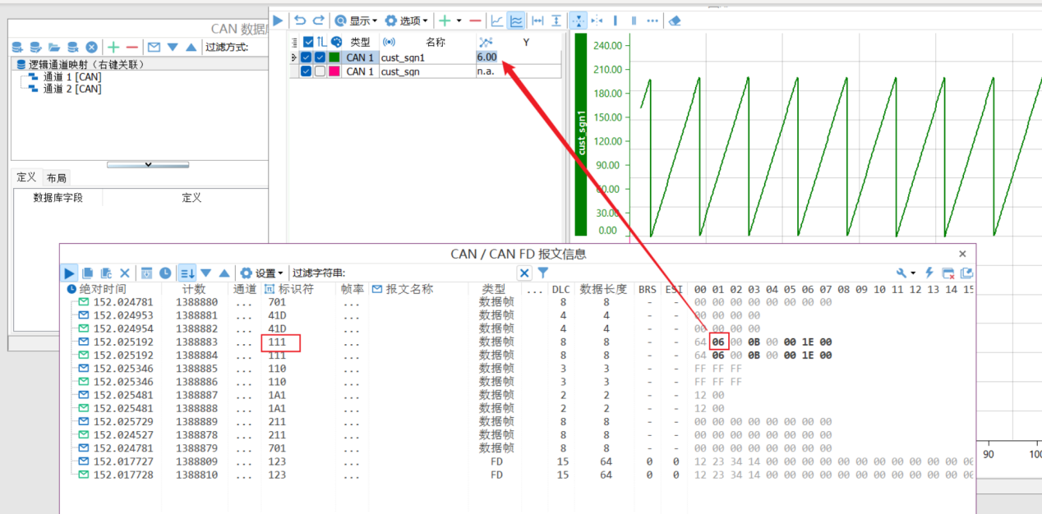Open the 选项 dropdown in graph toolbar
1042x514 pixels.
(x=406, y=21)
